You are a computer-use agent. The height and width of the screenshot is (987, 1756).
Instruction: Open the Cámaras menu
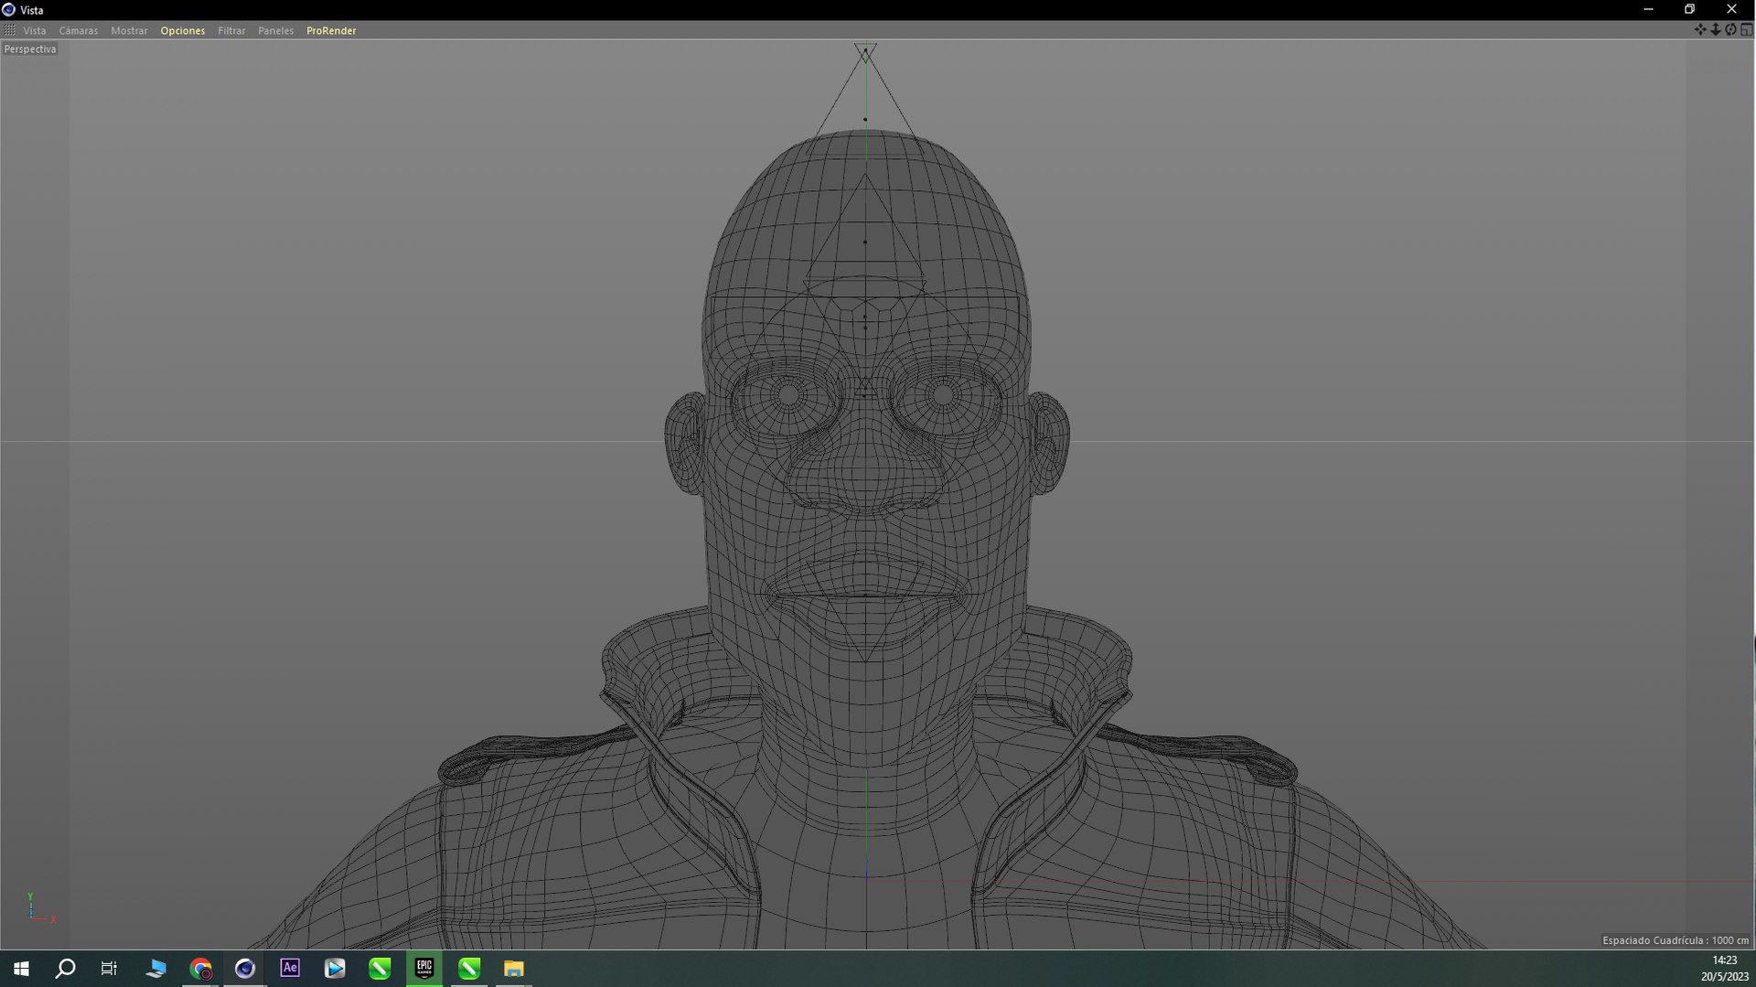[79, 30]
